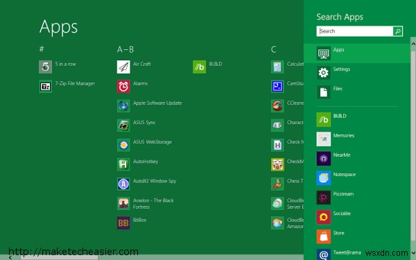Screen dimensions: 416x260
Task: Click the 'Apple Software Update' label
Action: click(x=157, y=103)
